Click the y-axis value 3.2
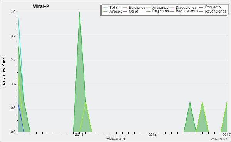The width and height of the screenshot is (231, 142). point(13,36)
